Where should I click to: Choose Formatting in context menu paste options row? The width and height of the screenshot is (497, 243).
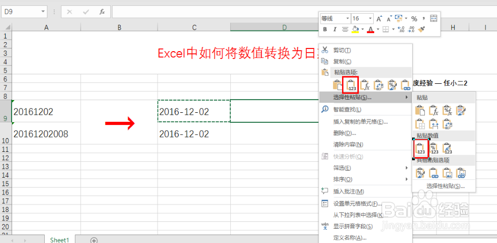point(393,85)
